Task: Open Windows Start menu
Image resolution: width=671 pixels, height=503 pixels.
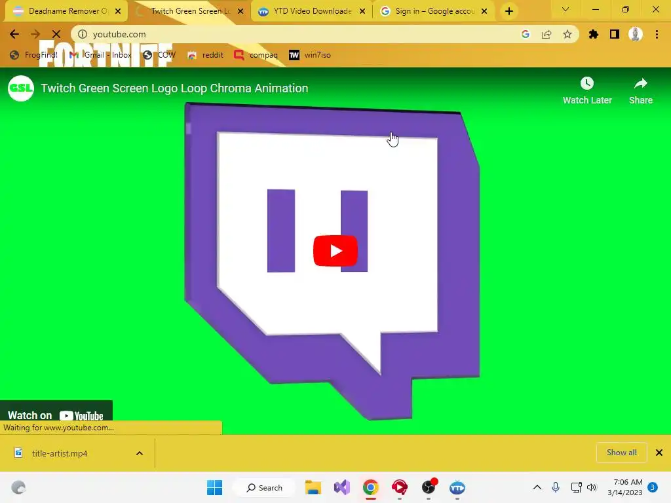Action: [214, 487]
